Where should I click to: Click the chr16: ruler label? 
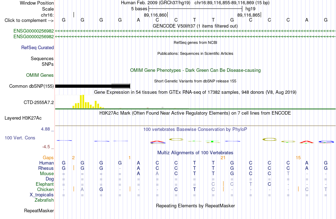[47, 15]
